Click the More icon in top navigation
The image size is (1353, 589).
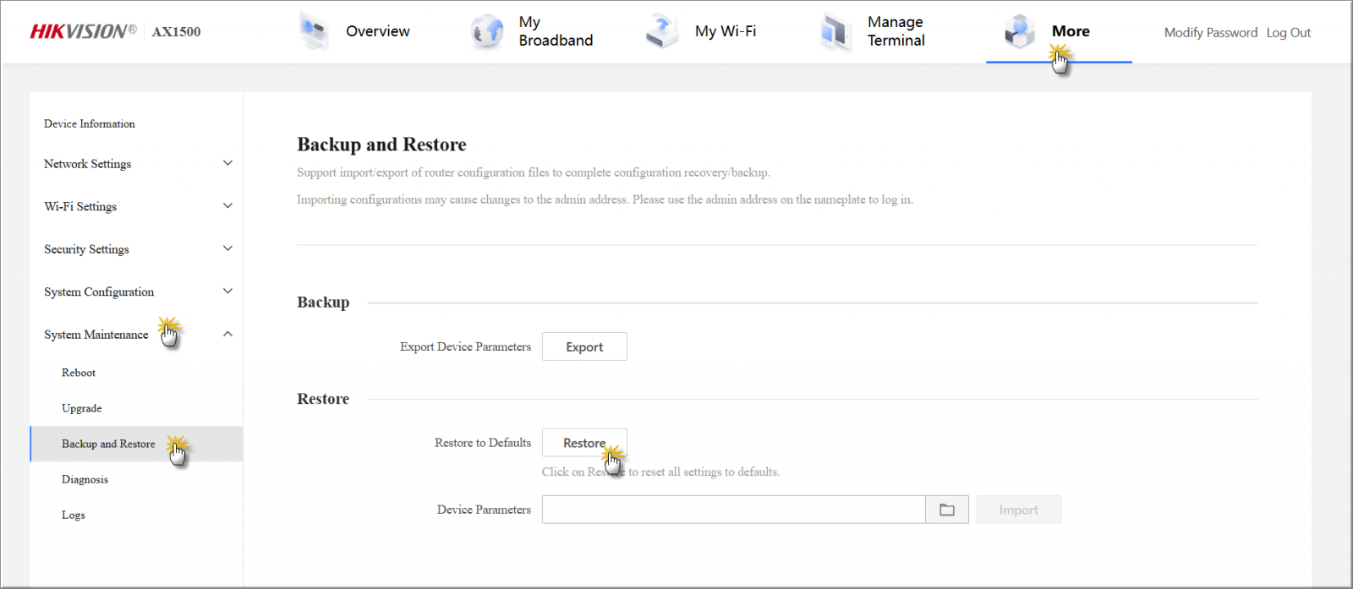(x=1020, y=31)
